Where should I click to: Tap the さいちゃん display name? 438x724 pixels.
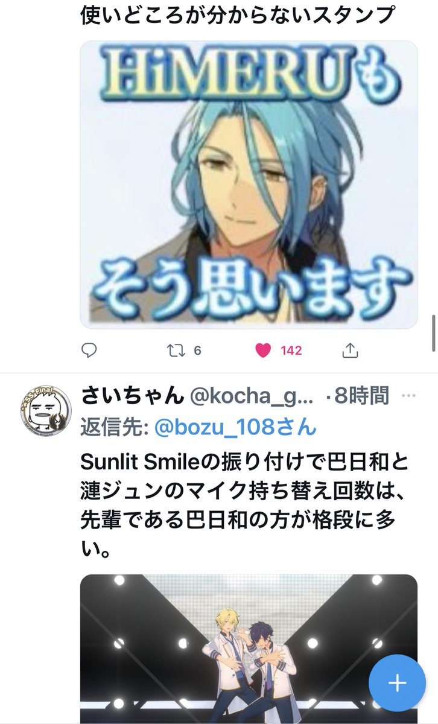tap(132, 396)
